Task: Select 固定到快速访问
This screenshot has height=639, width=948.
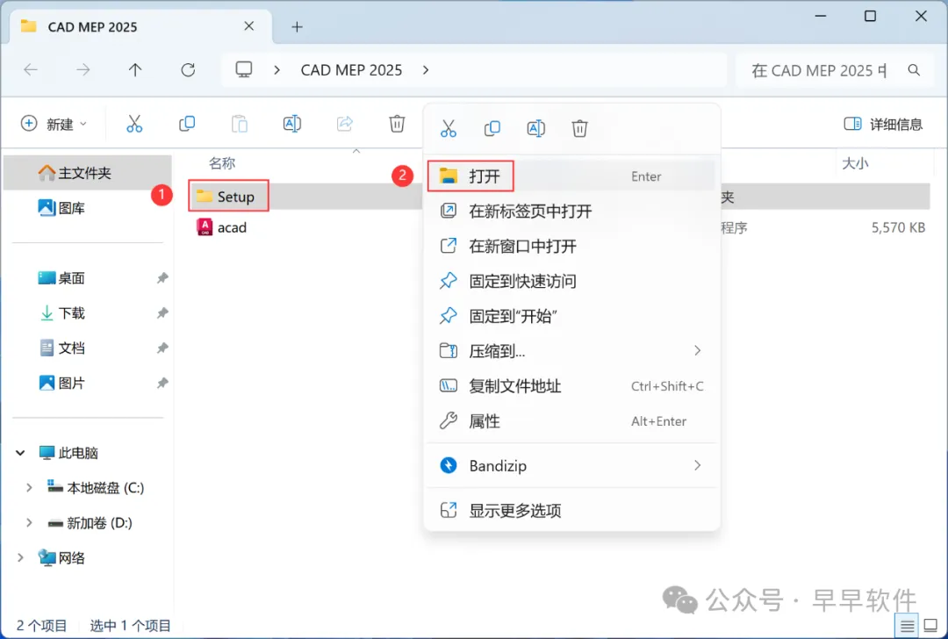Action: pos(571,281)
